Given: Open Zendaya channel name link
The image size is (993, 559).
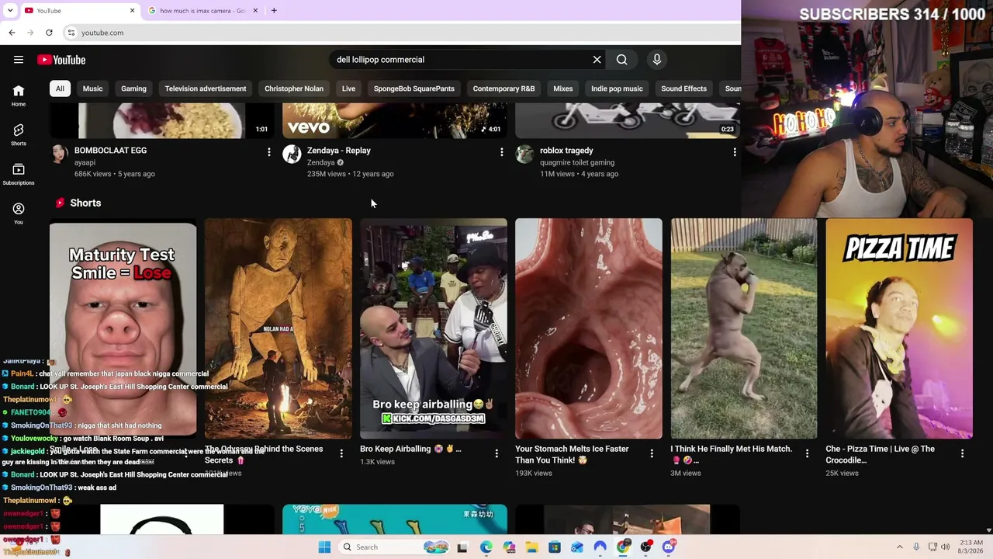Looking at the screenshot, I should (320, 163).
